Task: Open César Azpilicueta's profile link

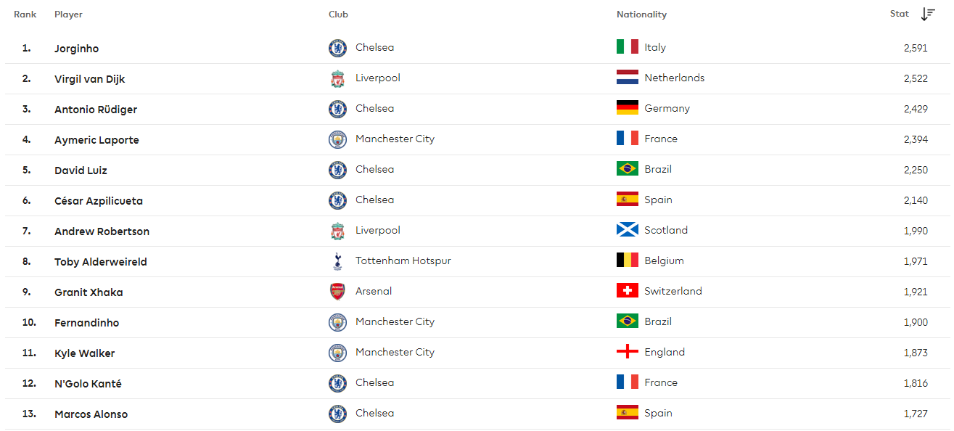Action: [x=99, y=201]
